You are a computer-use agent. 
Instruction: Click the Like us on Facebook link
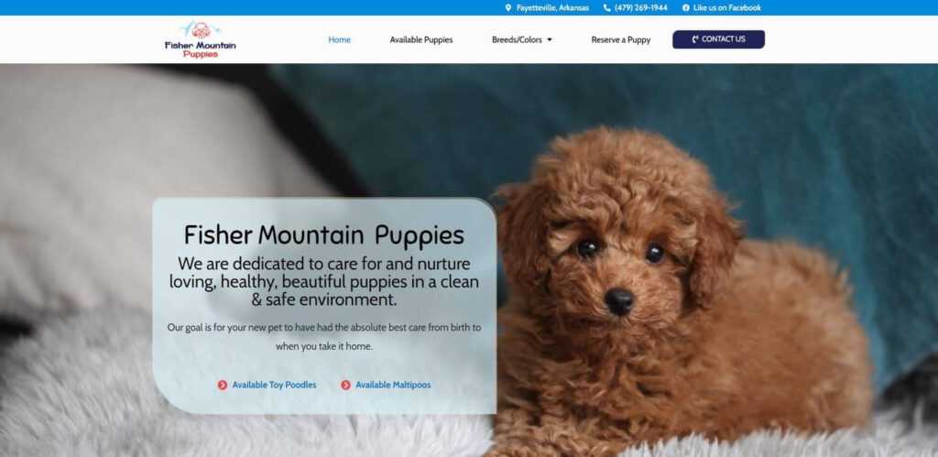pos(726,7)
